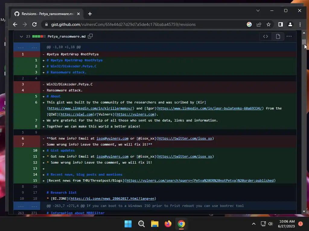Collapse the Petya_ransomware.md file diff

21,36
